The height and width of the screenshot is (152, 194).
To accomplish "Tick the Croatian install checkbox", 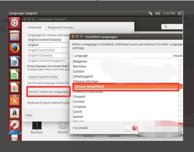I will click(x=180, y=106).
